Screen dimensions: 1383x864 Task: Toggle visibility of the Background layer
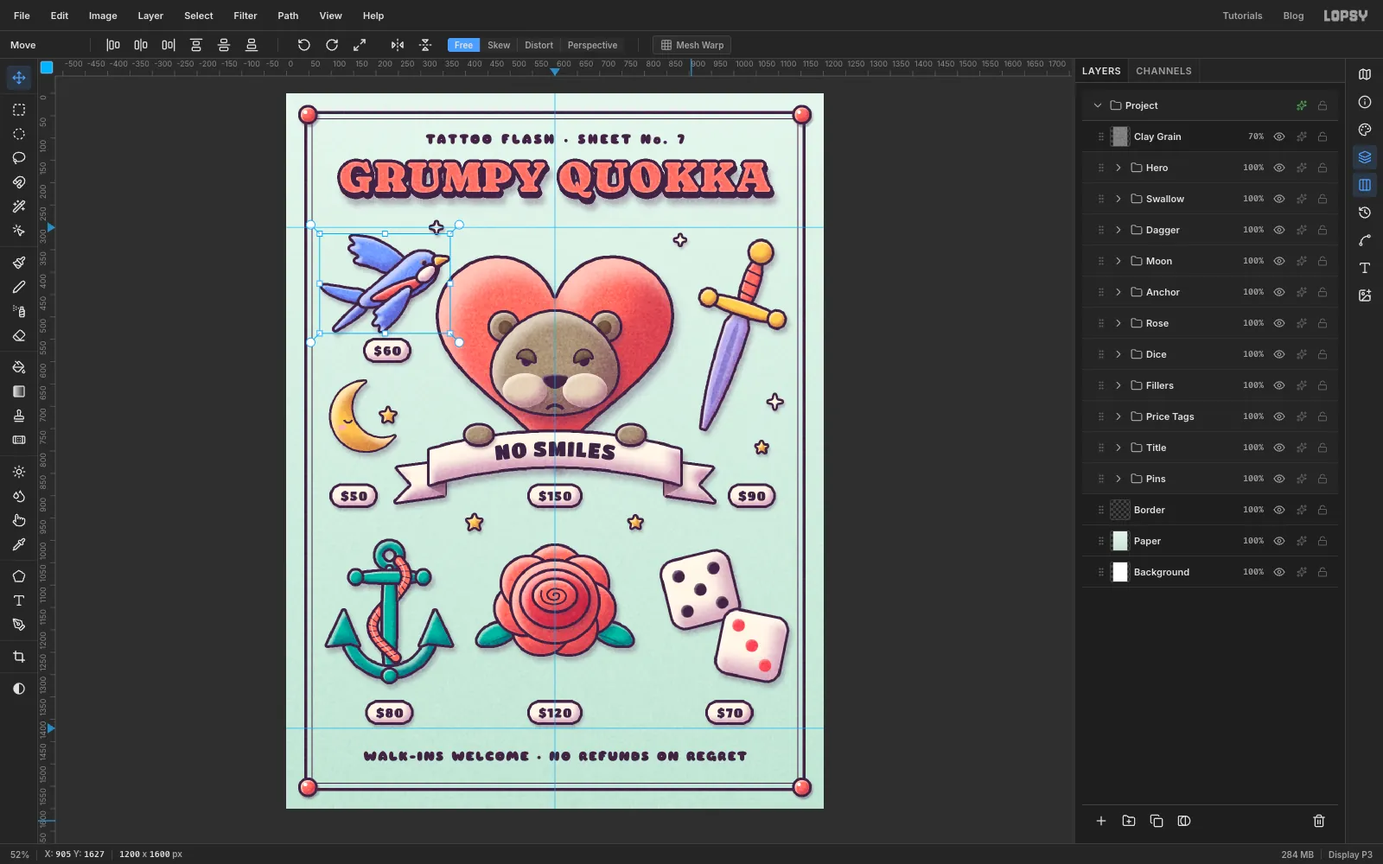click(1279, 572)
